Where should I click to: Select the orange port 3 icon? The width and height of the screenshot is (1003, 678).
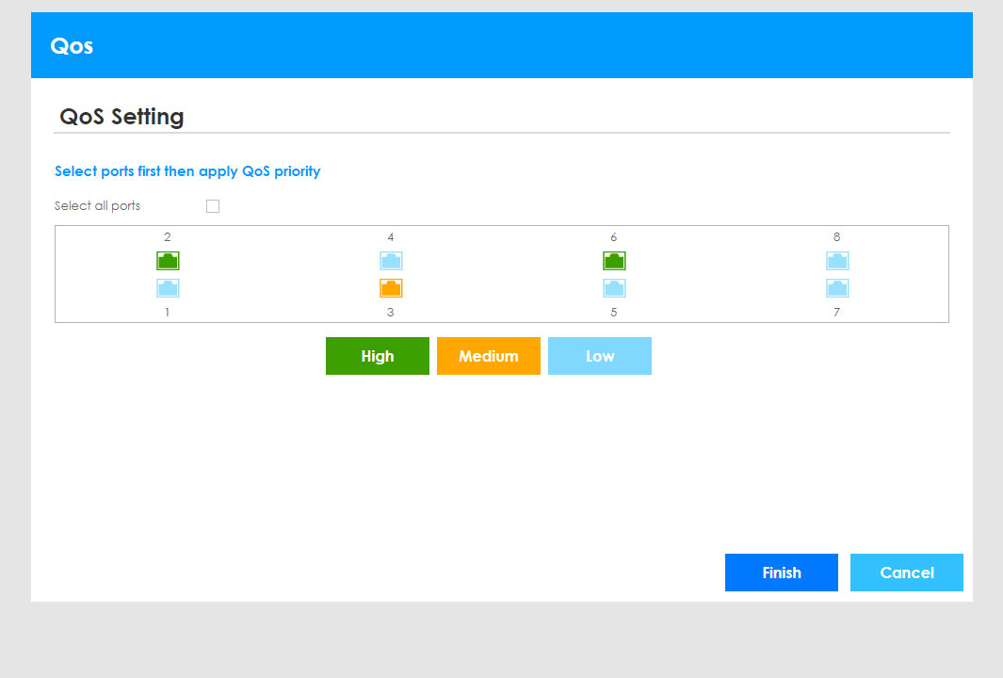[391, 288]
